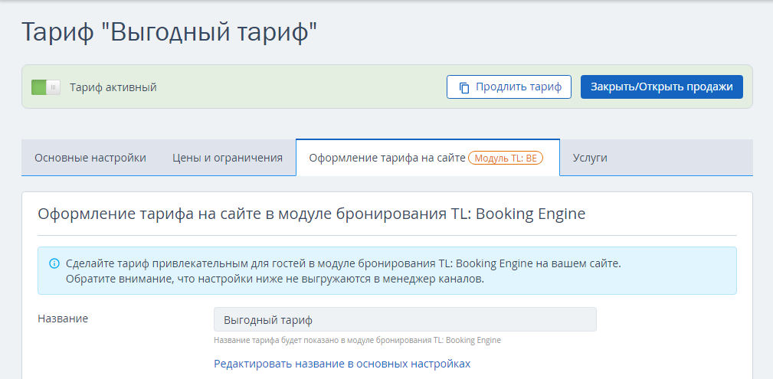Switch to 'Цены и ограничения' tab
Screen dimensions: 773x379
[x=228, y=158]
